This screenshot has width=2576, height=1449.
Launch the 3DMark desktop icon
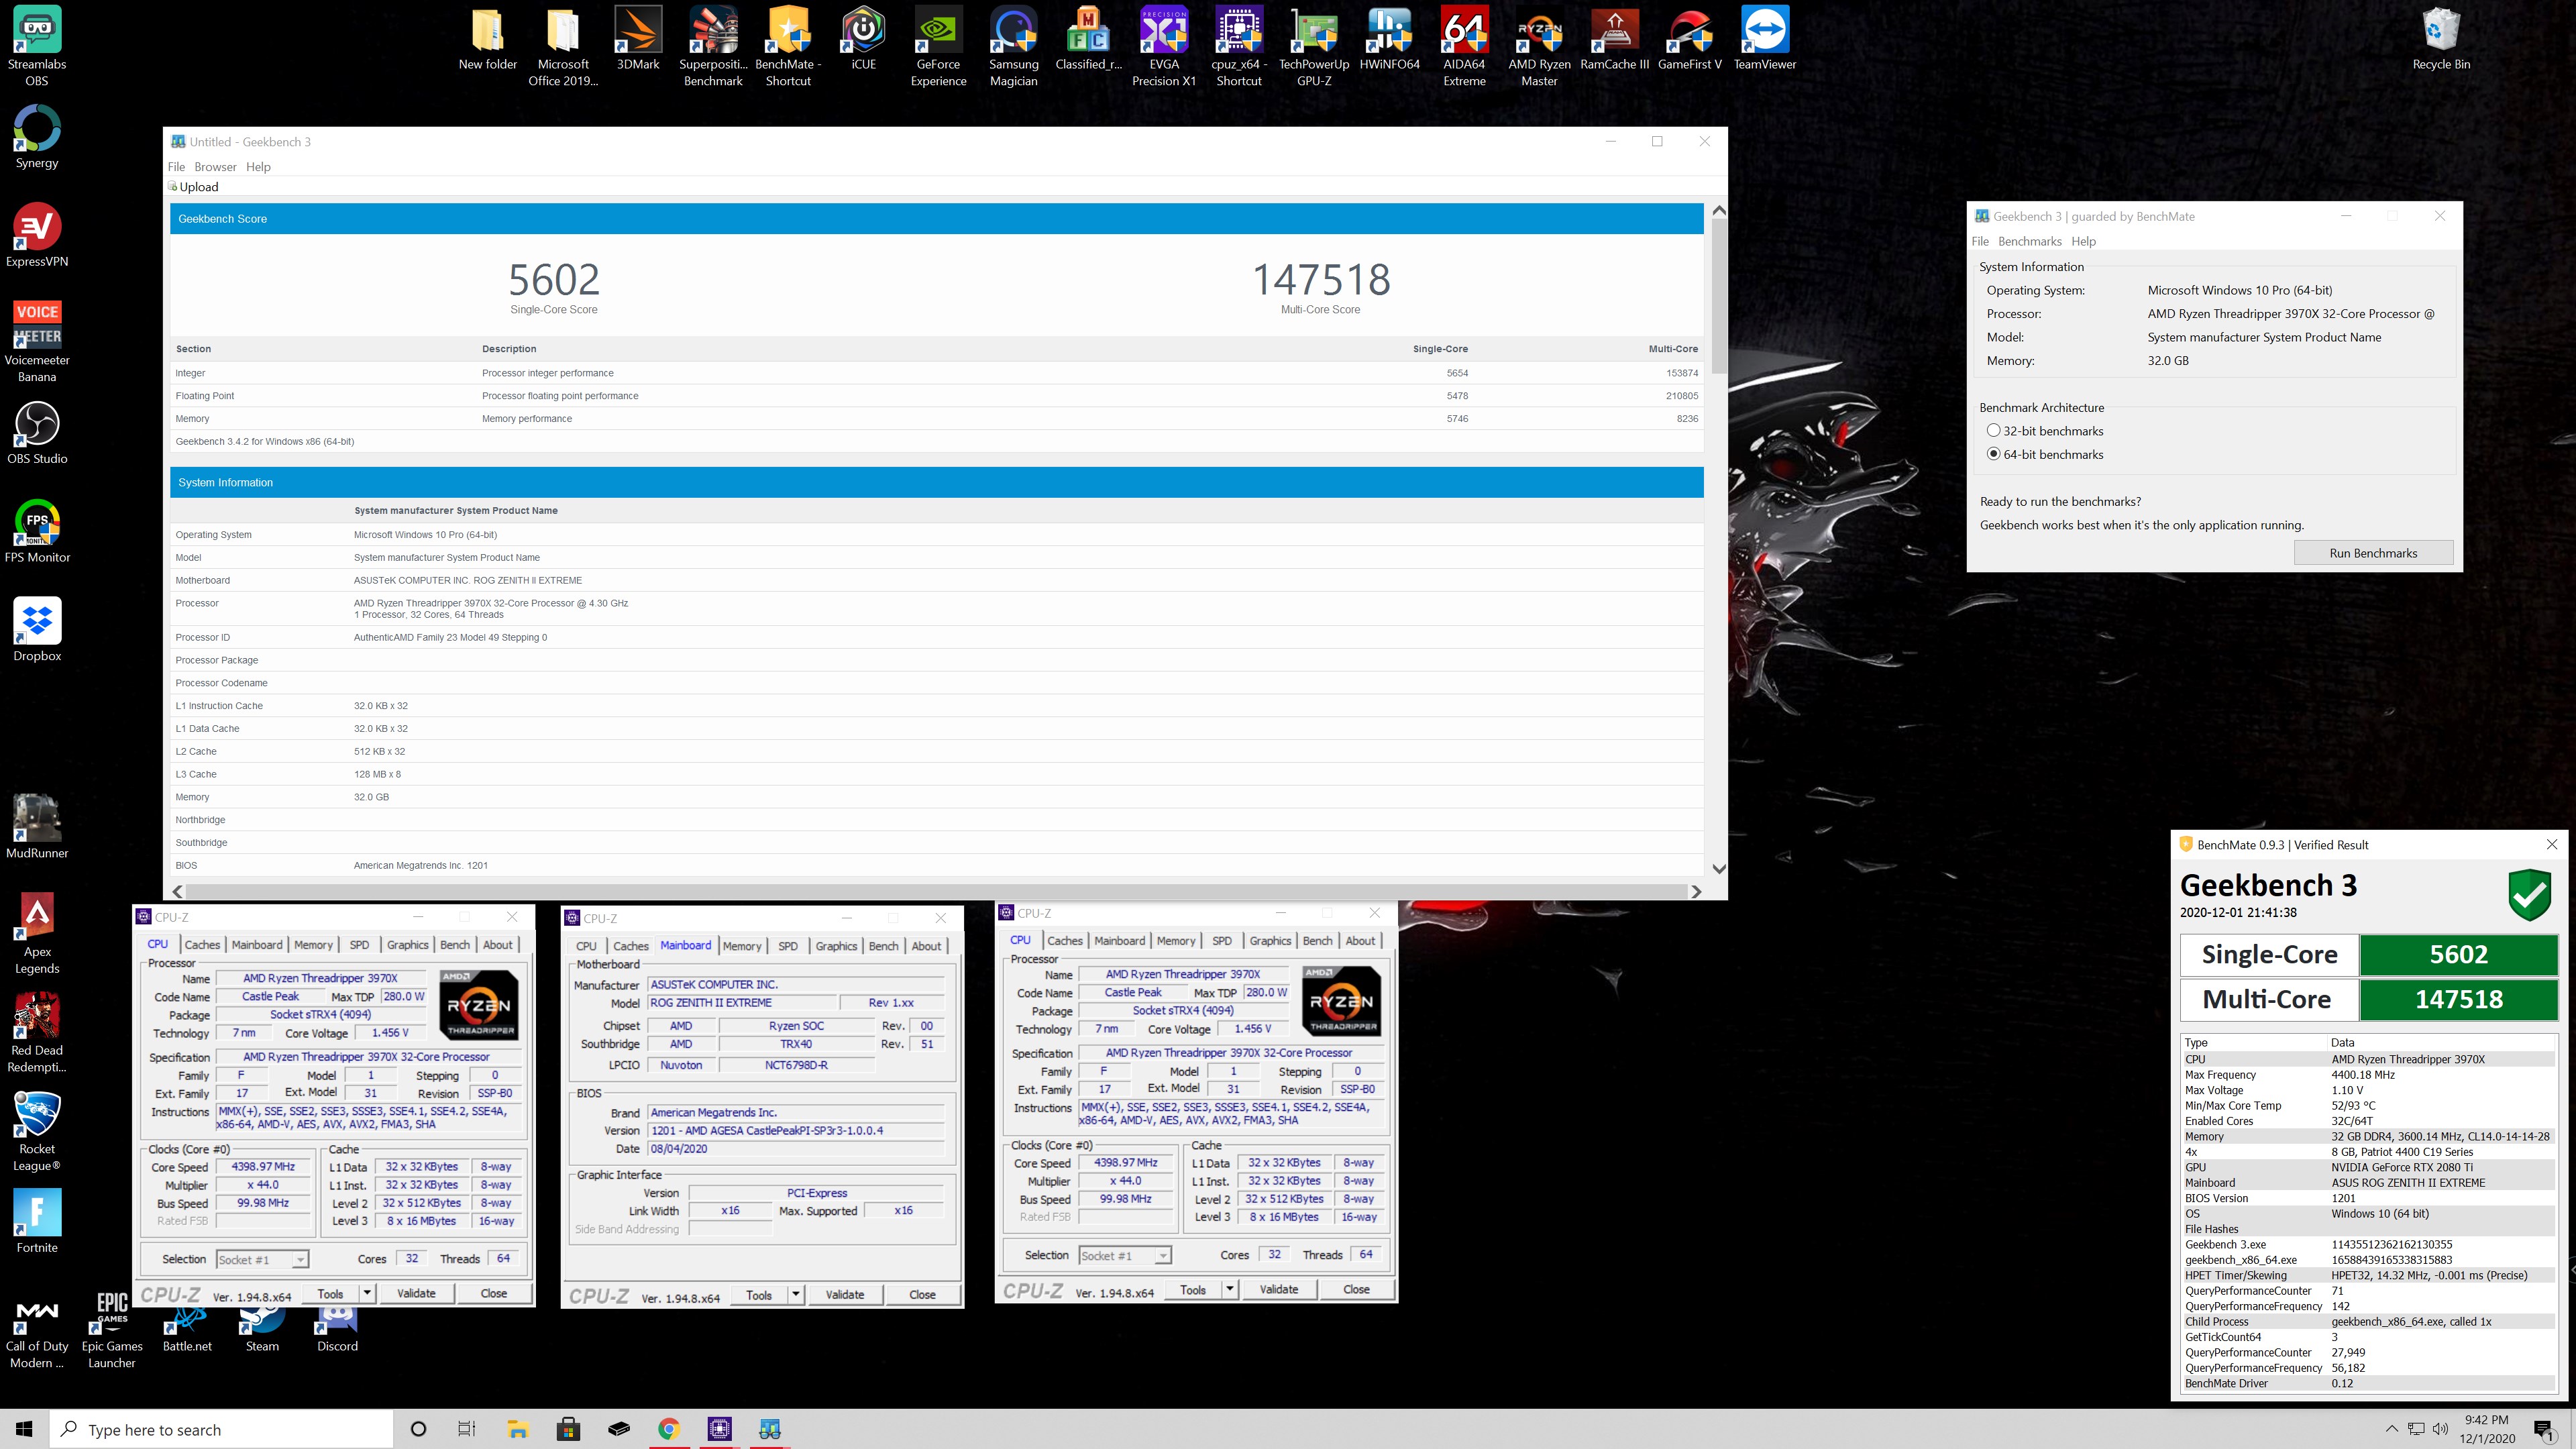(x=638, y=38)
